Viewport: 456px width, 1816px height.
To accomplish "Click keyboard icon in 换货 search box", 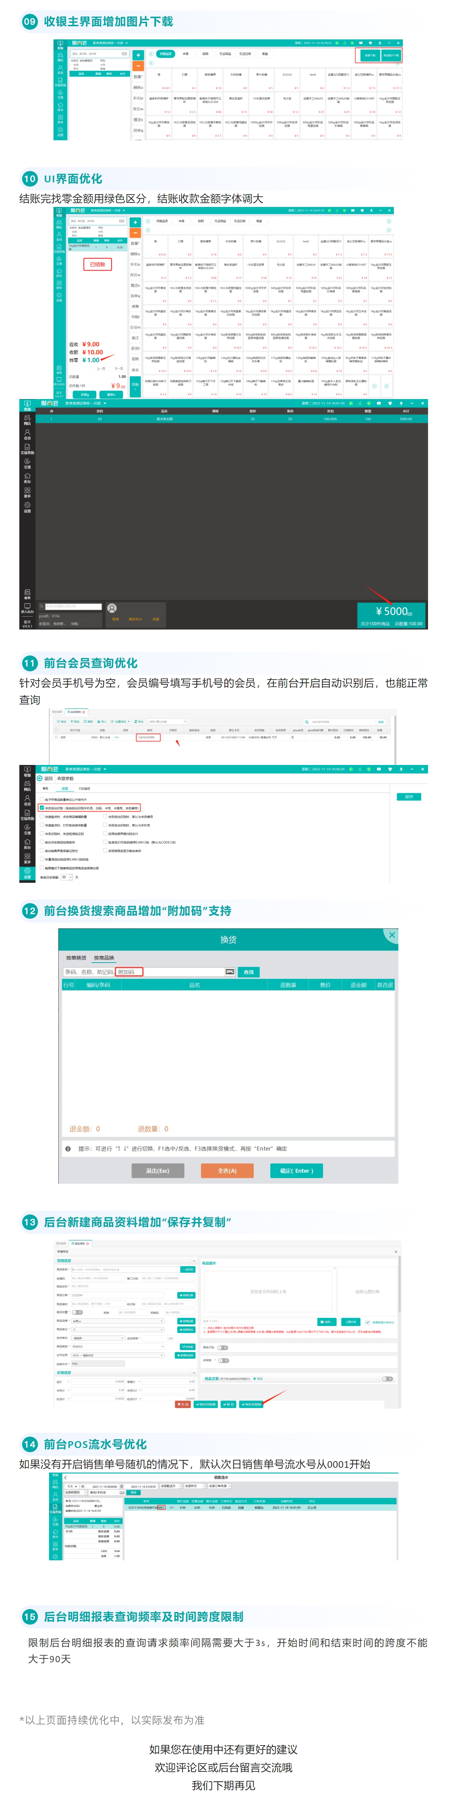I will pyautogui.click(x=230, y=972).
